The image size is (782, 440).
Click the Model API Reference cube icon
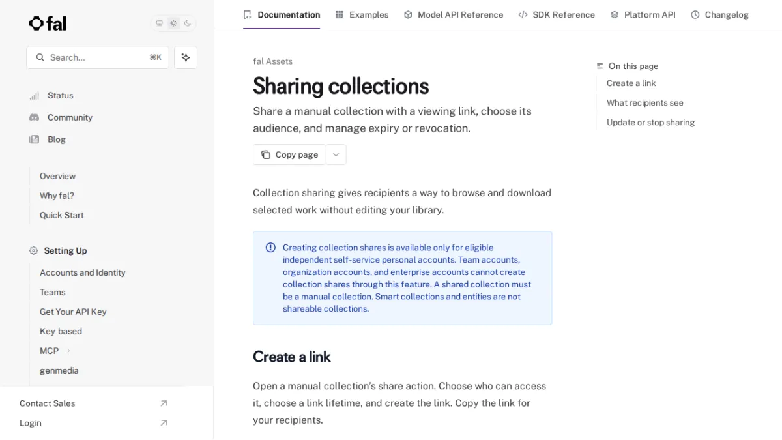click(408, 14)
